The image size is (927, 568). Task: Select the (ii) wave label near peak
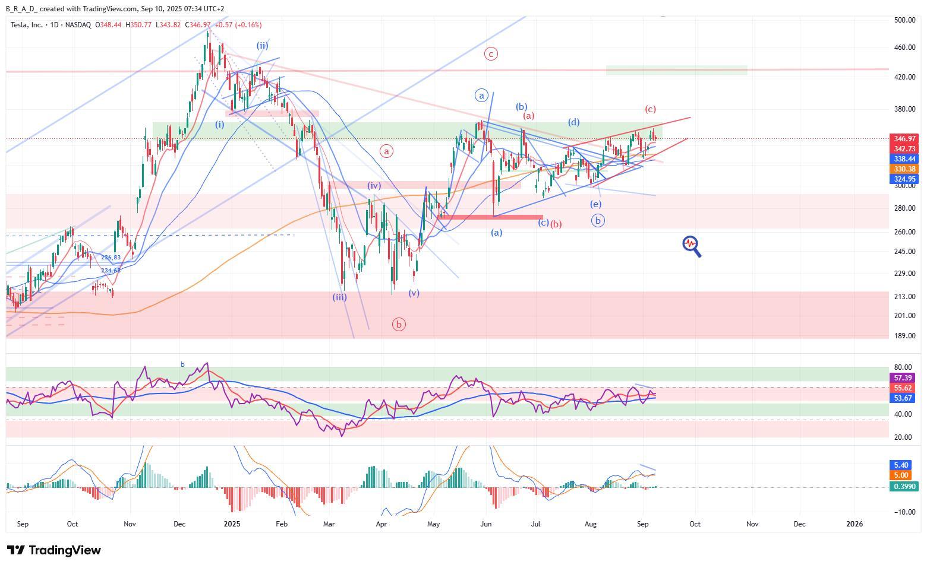click(x=263, y=45)
